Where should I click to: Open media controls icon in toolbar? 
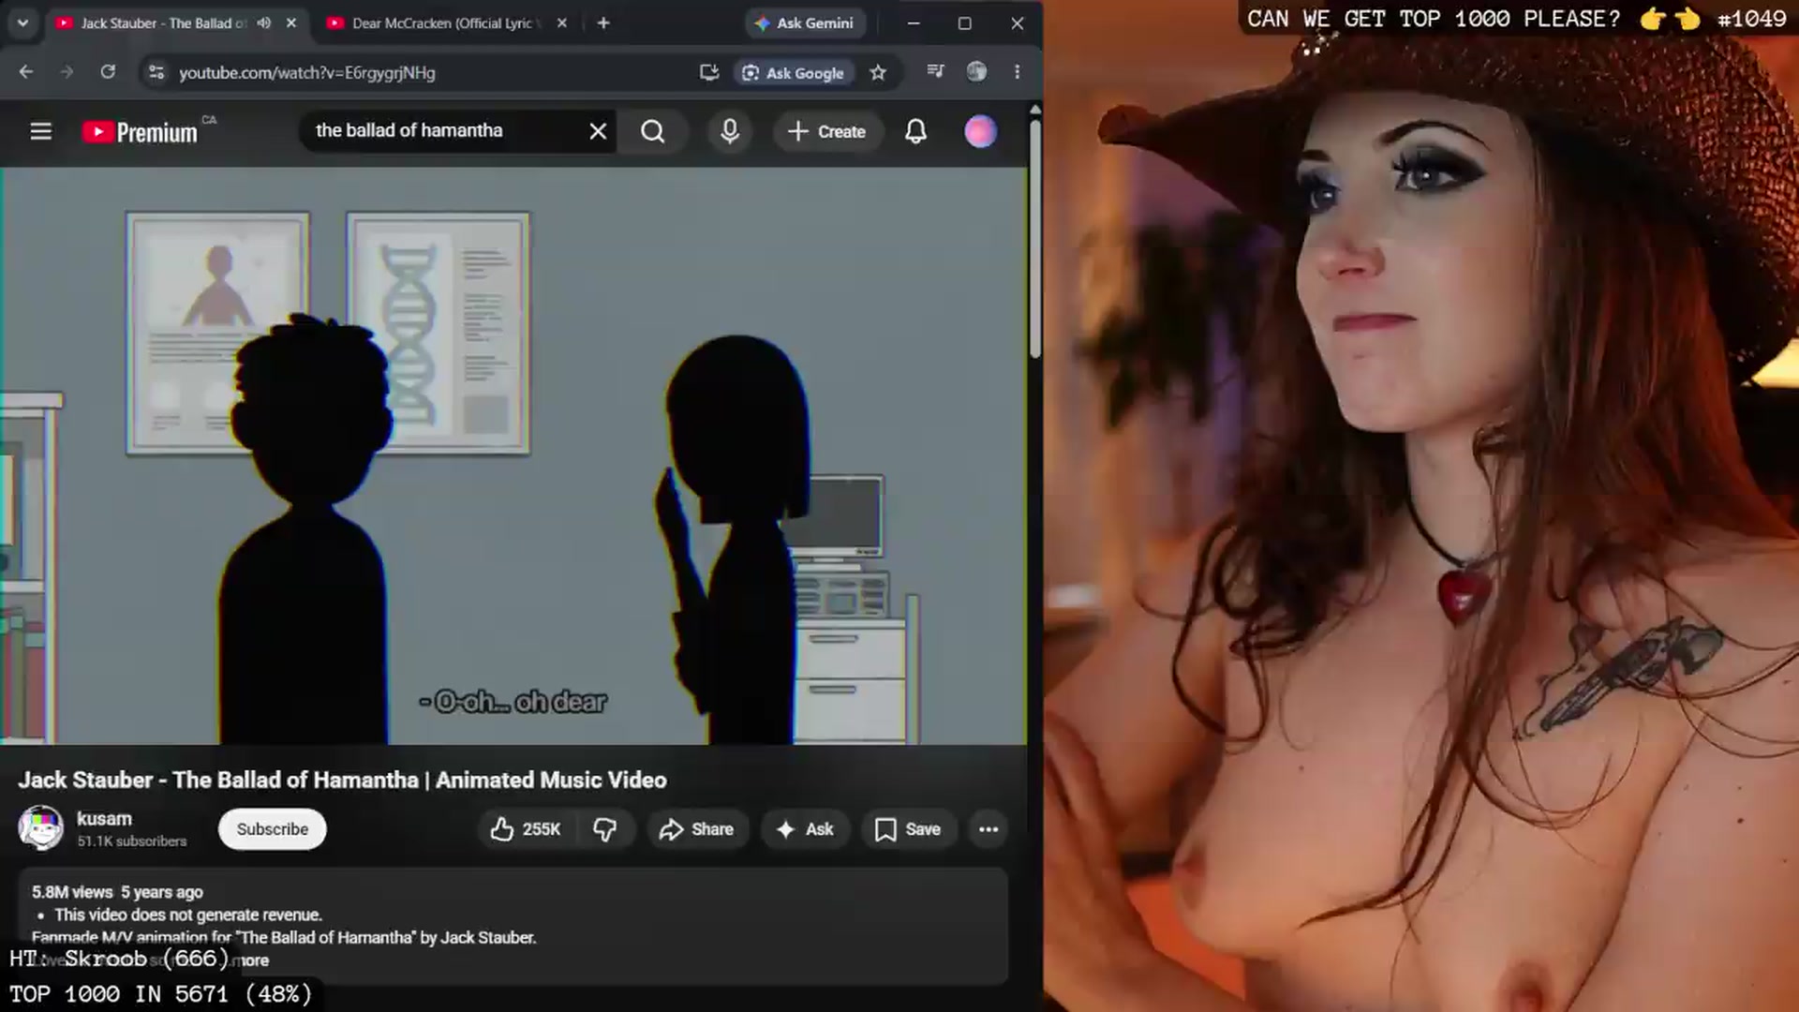tap(935, 71)
